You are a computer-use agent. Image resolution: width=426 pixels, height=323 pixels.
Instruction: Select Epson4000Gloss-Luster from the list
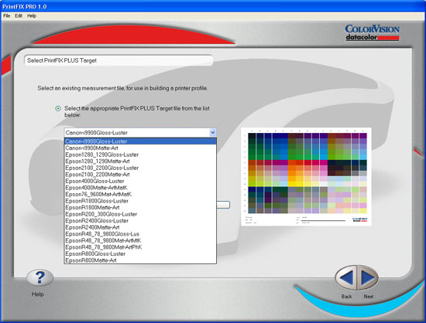(x=140, y=181)
